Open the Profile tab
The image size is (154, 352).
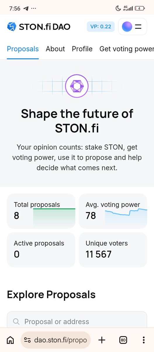coord(82,49)
